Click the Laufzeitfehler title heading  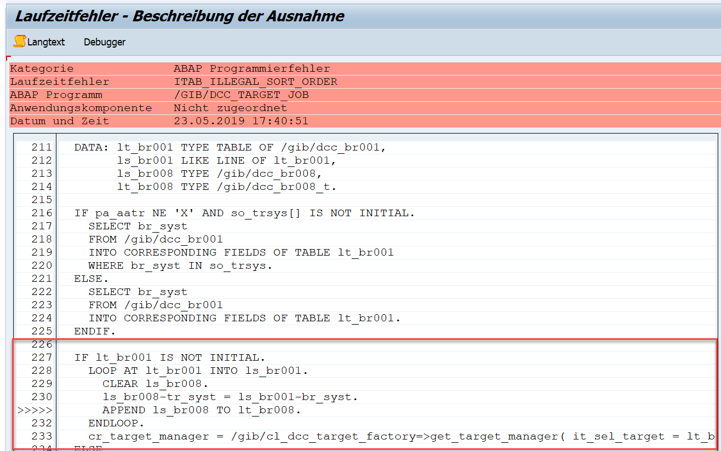[x=180, y=16]
